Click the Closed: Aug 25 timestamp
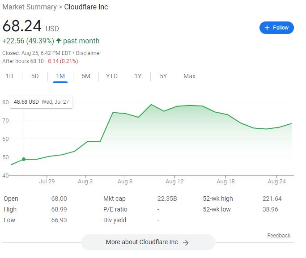The width and height of the screenshot is (306, 258). 37,53
